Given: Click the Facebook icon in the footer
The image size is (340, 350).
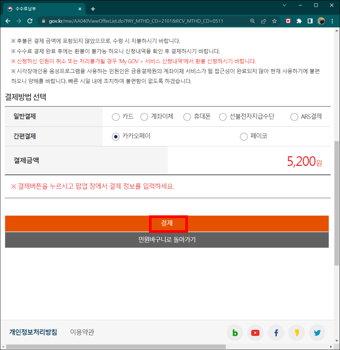Looking at the screenshot, I should click(276, 332).
